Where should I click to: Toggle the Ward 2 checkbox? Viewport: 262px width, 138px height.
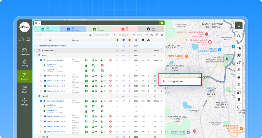pyautogui.click(x=39, y=96)
